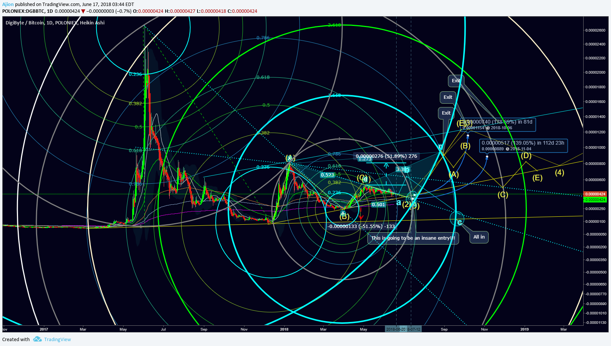Screen dimensions: 611x346
Task: Click the 2019 label on time axis
Action: [525, 329]
